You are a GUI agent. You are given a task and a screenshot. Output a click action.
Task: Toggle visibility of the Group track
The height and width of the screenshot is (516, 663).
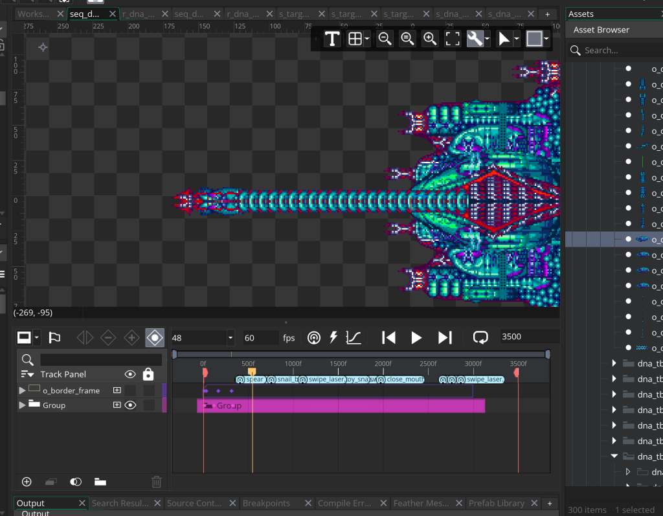130,405
